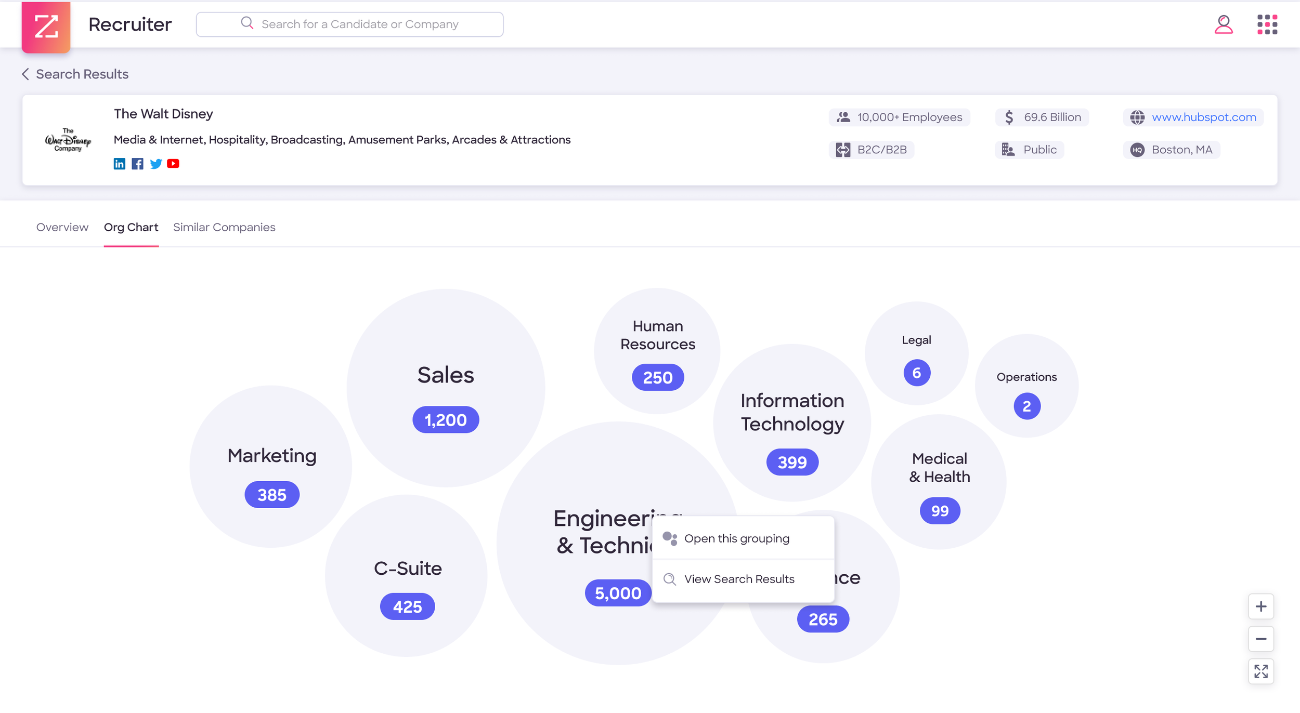Click the 2 Operations count badge
The width and height of the screenshot is (1300, 713).
pos(1026,406)
